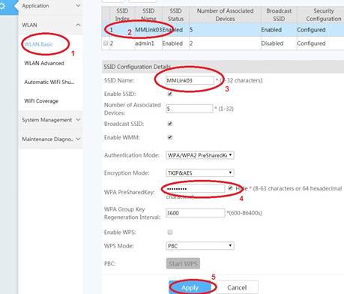Open the WLAN Advanced page
Screen dimensions: 344x294
44,63
